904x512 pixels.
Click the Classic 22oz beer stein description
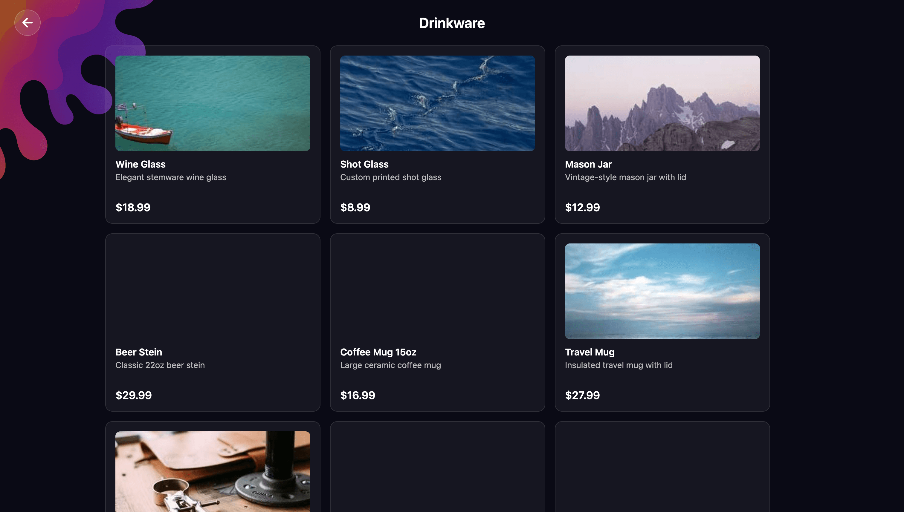coord(160,365)
